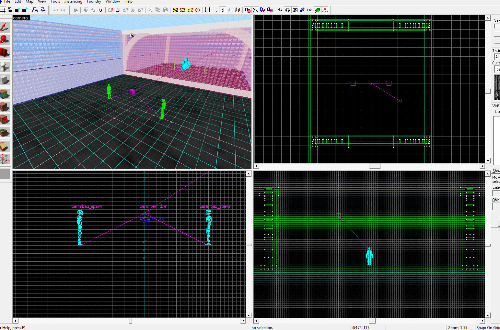Image resolution: width=500 pixels, height=330 pixels.
Task: Activate the Clipping tool
Action: (5, 147)
